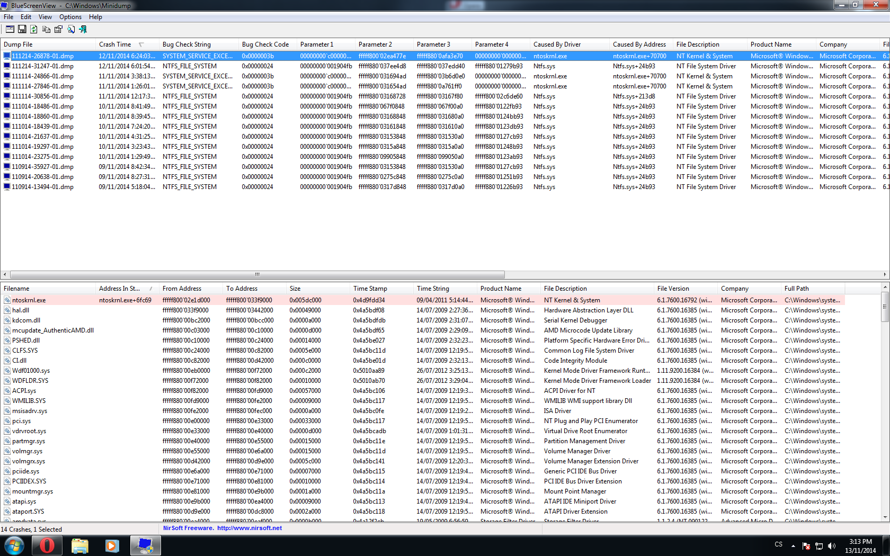This screenshot has height=556, width=890.
Task: Open the media player taskbar icon
Action: [112, 545]
